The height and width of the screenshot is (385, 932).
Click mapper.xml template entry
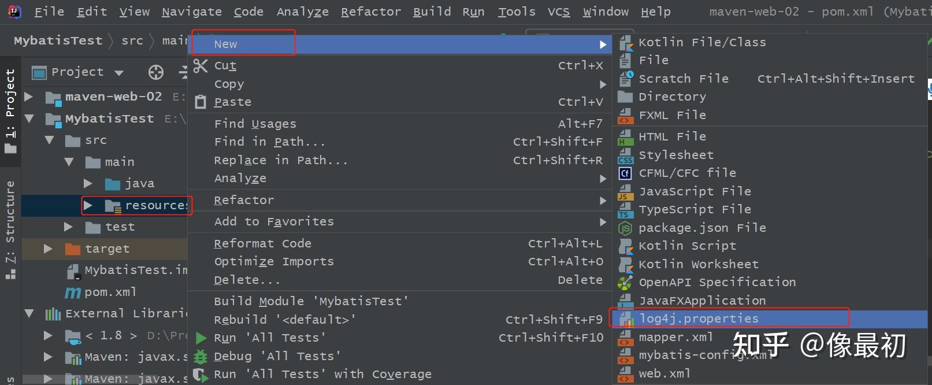click(x=770, y=338)
